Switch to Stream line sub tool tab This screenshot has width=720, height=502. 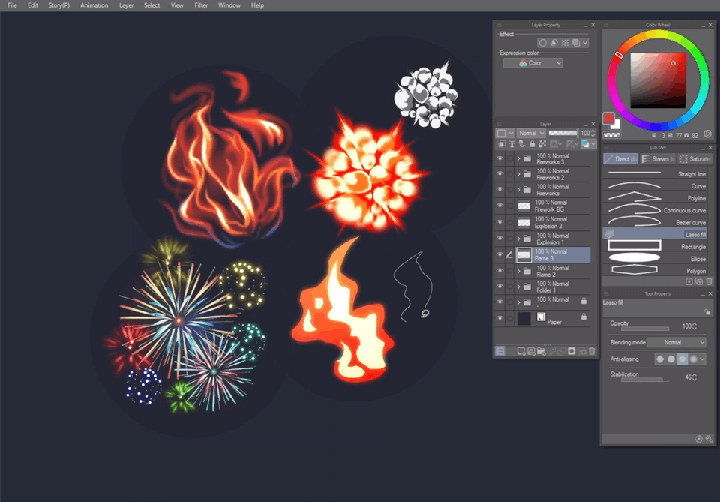(658, 159)
